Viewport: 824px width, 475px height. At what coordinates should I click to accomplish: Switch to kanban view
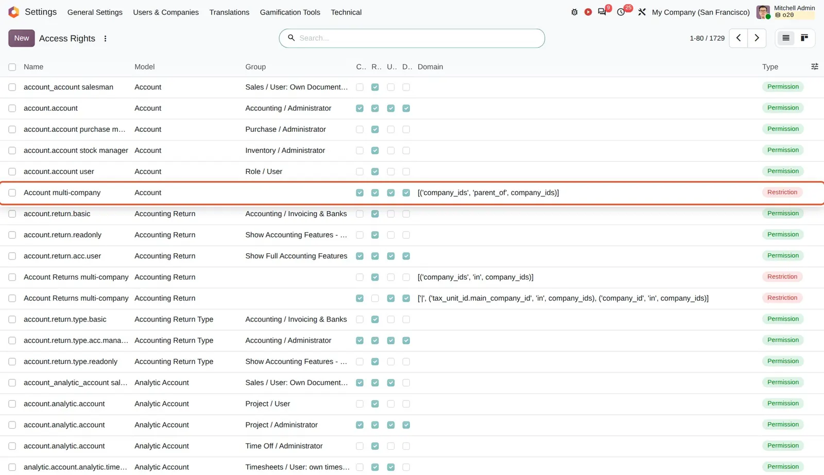coord(804,38)
